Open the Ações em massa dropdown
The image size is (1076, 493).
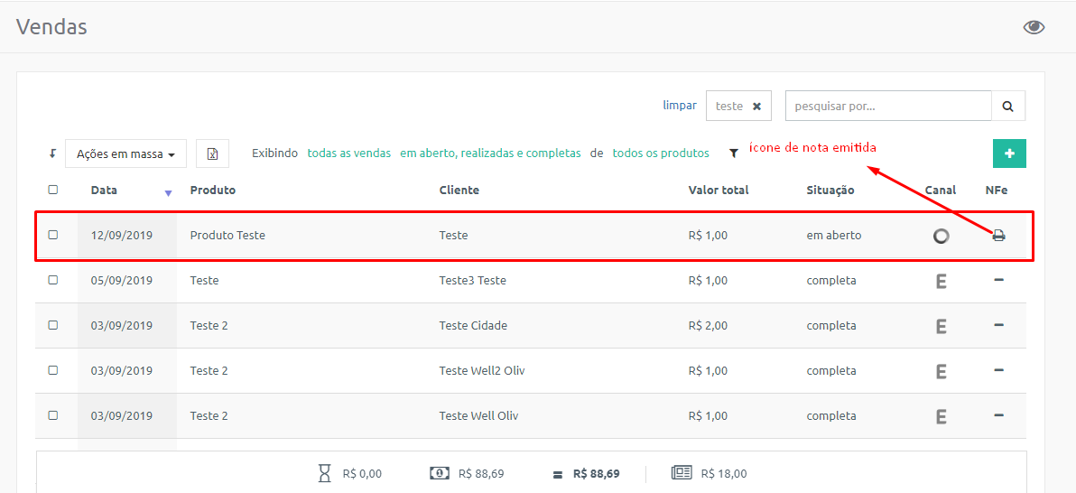[x=125, y=153]
